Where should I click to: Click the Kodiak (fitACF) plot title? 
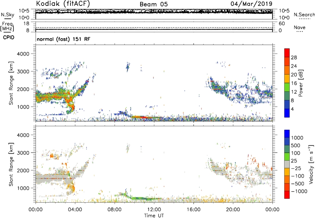(63, 4)
